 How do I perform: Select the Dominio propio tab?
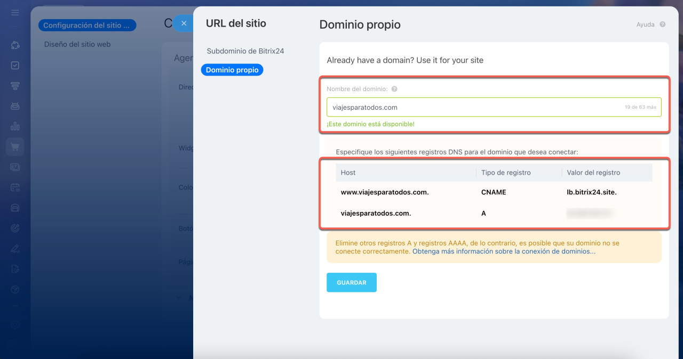(x=232, y=70)
